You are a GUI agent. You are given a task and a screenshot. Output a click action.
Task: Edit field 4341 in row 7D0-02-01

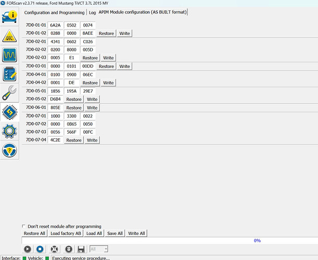tap(55, 42)
